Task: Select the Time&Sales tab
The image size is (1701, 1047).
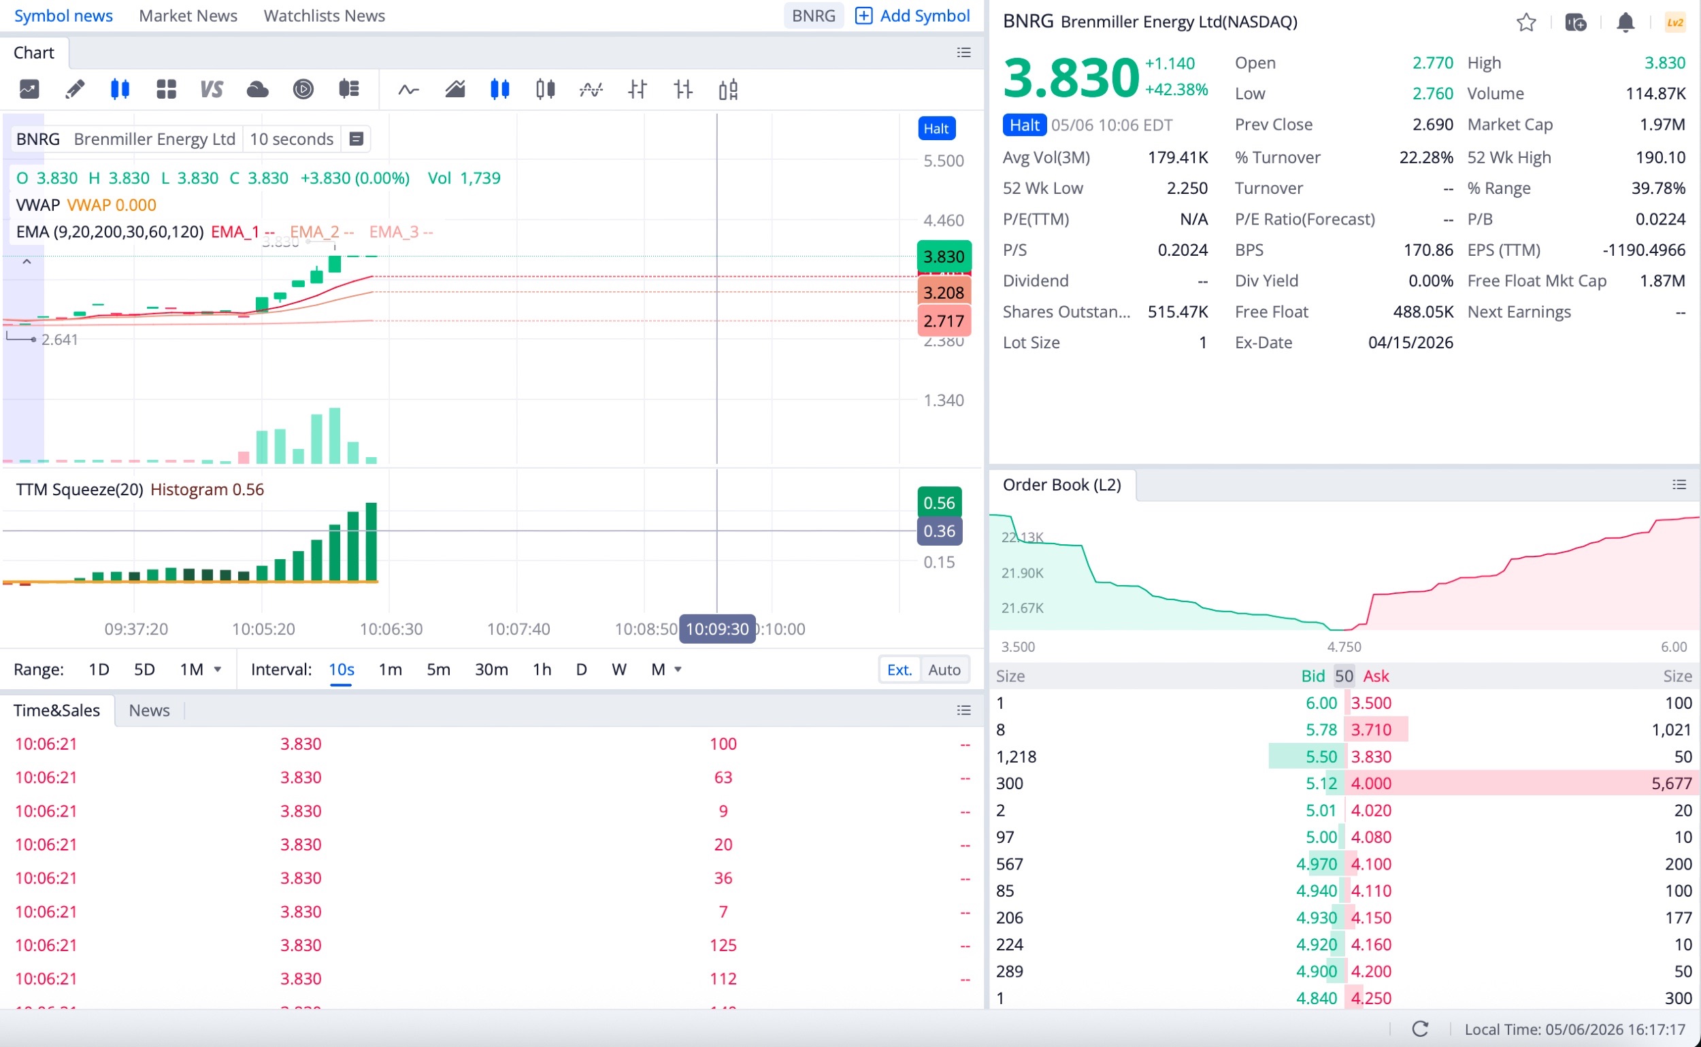Action: 56,710
